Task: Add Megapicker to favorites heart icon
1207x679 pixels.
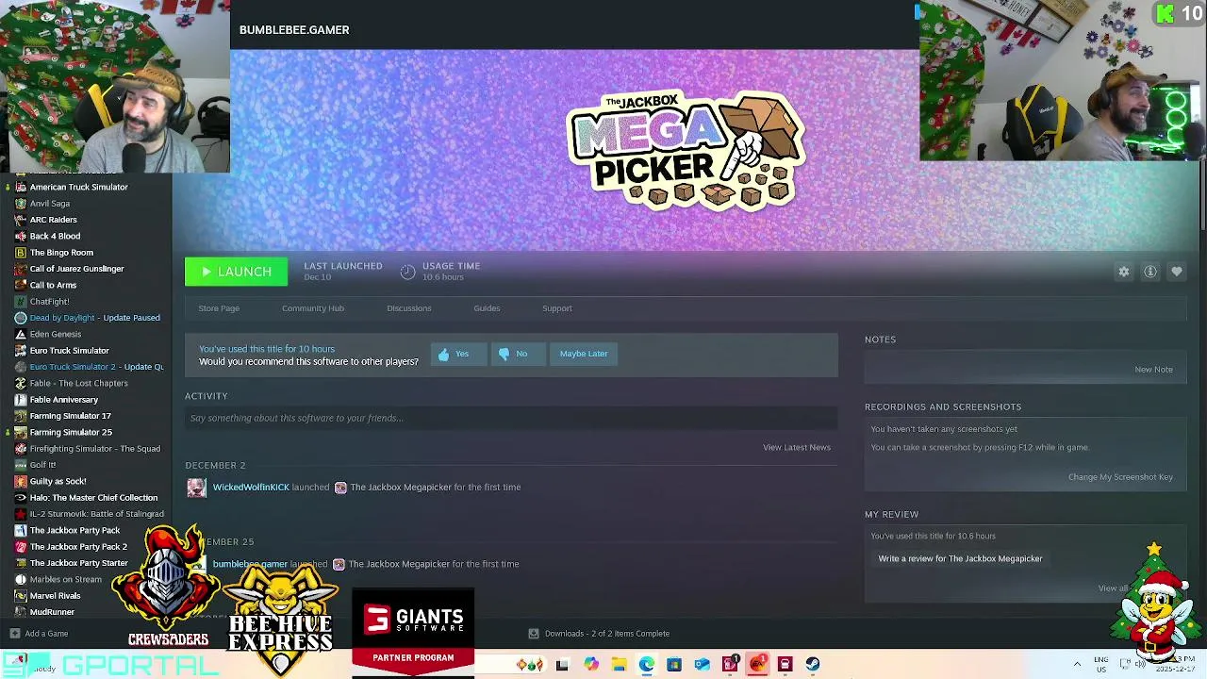Action: pos(1177,272)
